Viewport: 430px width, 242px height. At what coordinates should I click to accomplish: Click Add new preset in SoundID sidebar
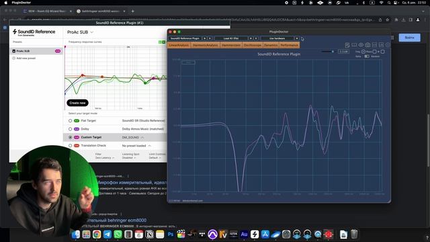pyautogui.click(x=24, y=58)
